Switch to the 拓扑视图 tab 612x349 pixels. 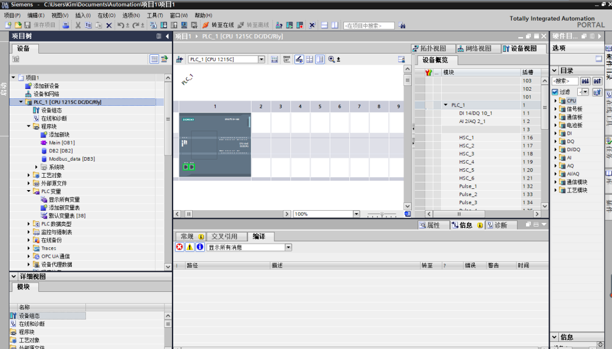pyautogui.click(x=434, y=48)
